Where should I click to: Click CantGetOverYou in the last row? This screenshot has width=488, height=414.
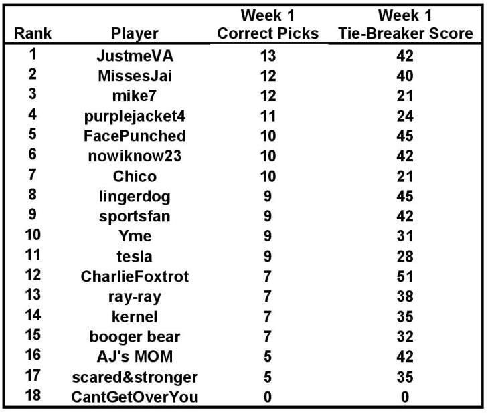(x=135, y=397)
